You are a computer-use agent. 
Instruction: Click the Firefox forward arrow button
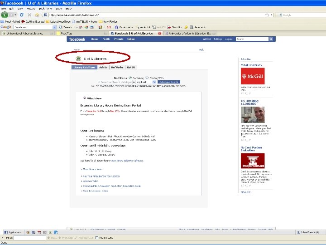(x=11, y=15)
